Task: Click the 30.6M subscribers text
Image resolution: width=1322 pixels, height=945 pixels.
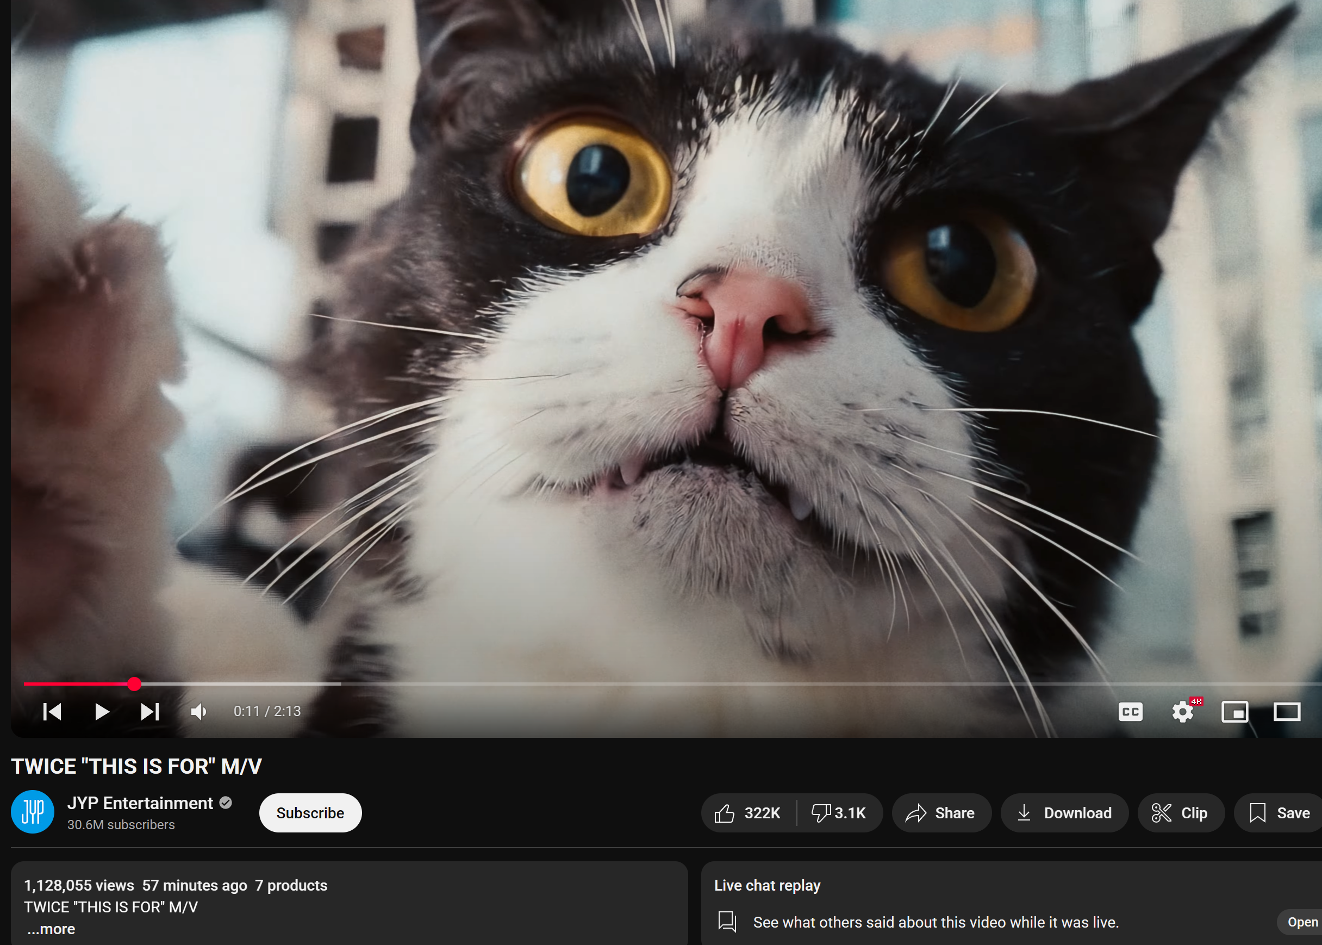Action: pos(121,824)
